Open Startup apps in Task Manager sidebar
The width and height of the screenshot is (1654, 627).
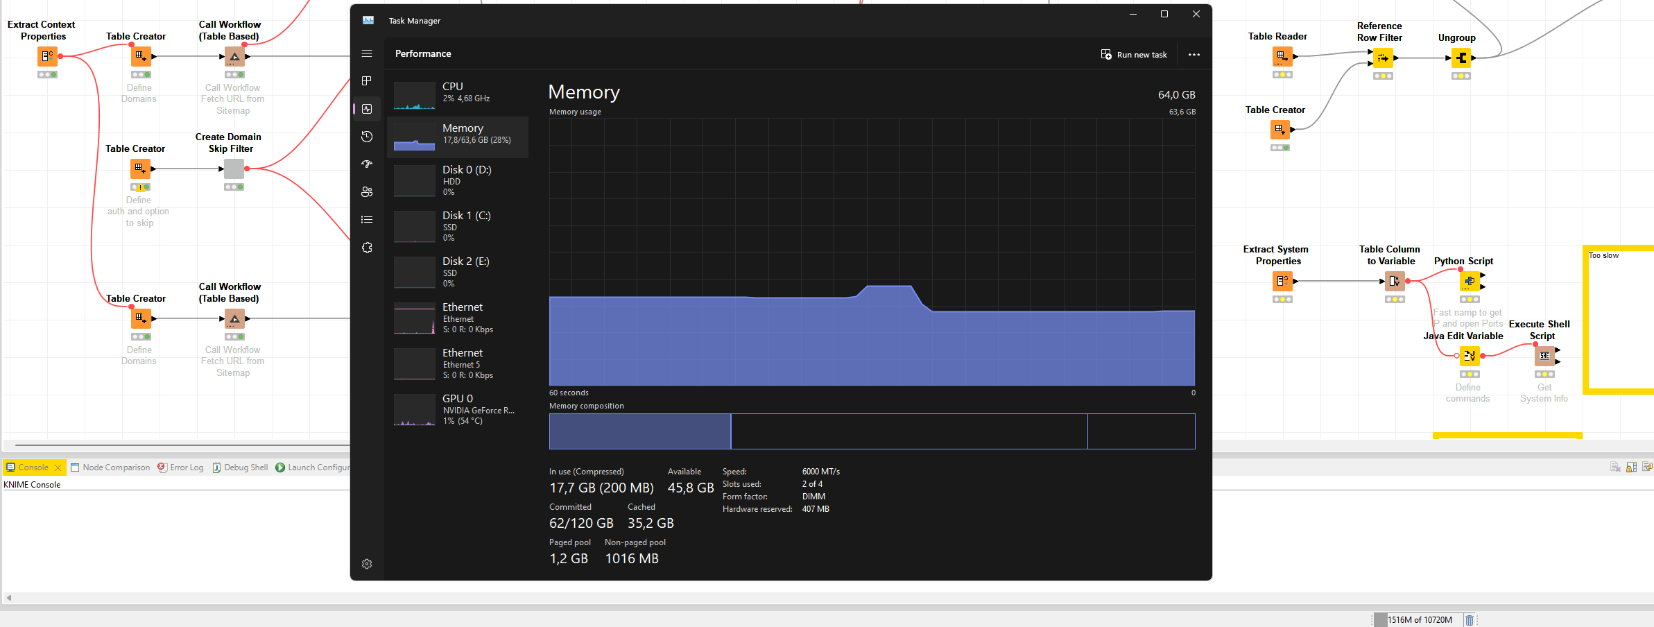[367, 164]
